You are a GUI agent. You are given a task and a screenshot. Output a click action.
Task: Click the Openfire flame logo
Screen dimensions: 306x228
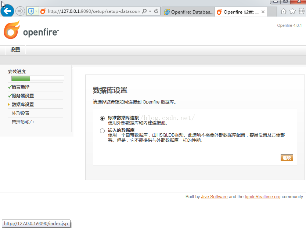[x=12, y=30]
